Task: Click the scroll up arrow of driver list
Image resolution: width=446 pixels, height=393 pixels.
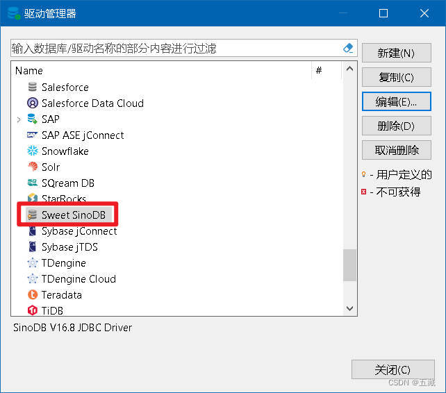Action: 350,69
